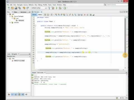
Task: Click the Stop icon in Output panel
Action: coord(33,80)
